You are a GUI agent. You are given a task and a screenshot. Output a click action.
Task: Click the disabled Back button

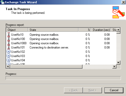[73, 90]
